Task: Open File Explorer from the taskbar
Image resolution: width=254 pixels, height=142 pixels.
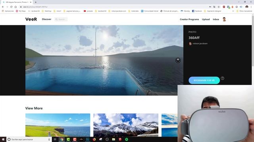Action: click(114, 139)
